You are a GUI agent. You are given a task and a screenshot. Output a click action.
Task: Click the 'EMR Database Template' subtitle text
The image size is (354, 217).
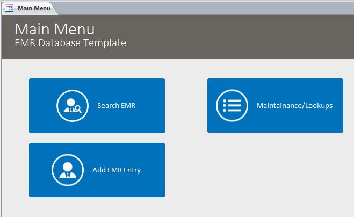pos(70,42)
